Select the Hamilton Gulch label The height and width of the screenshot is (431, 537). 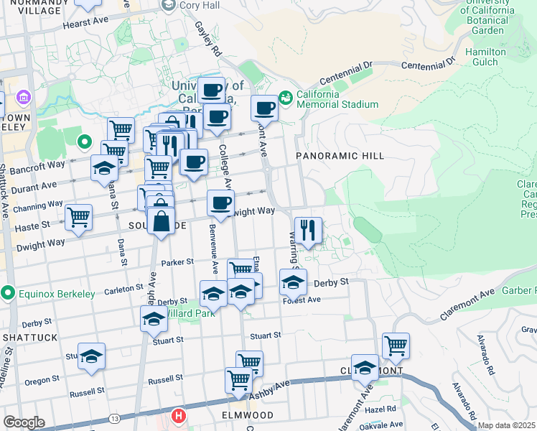485,57
